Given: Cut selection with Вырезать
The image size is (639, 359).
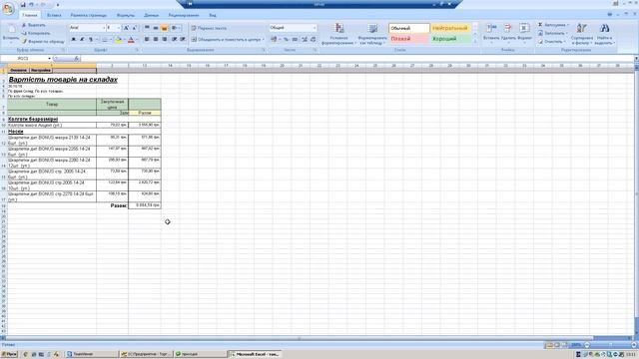Looking at the screenshot, I should point(33,25).
